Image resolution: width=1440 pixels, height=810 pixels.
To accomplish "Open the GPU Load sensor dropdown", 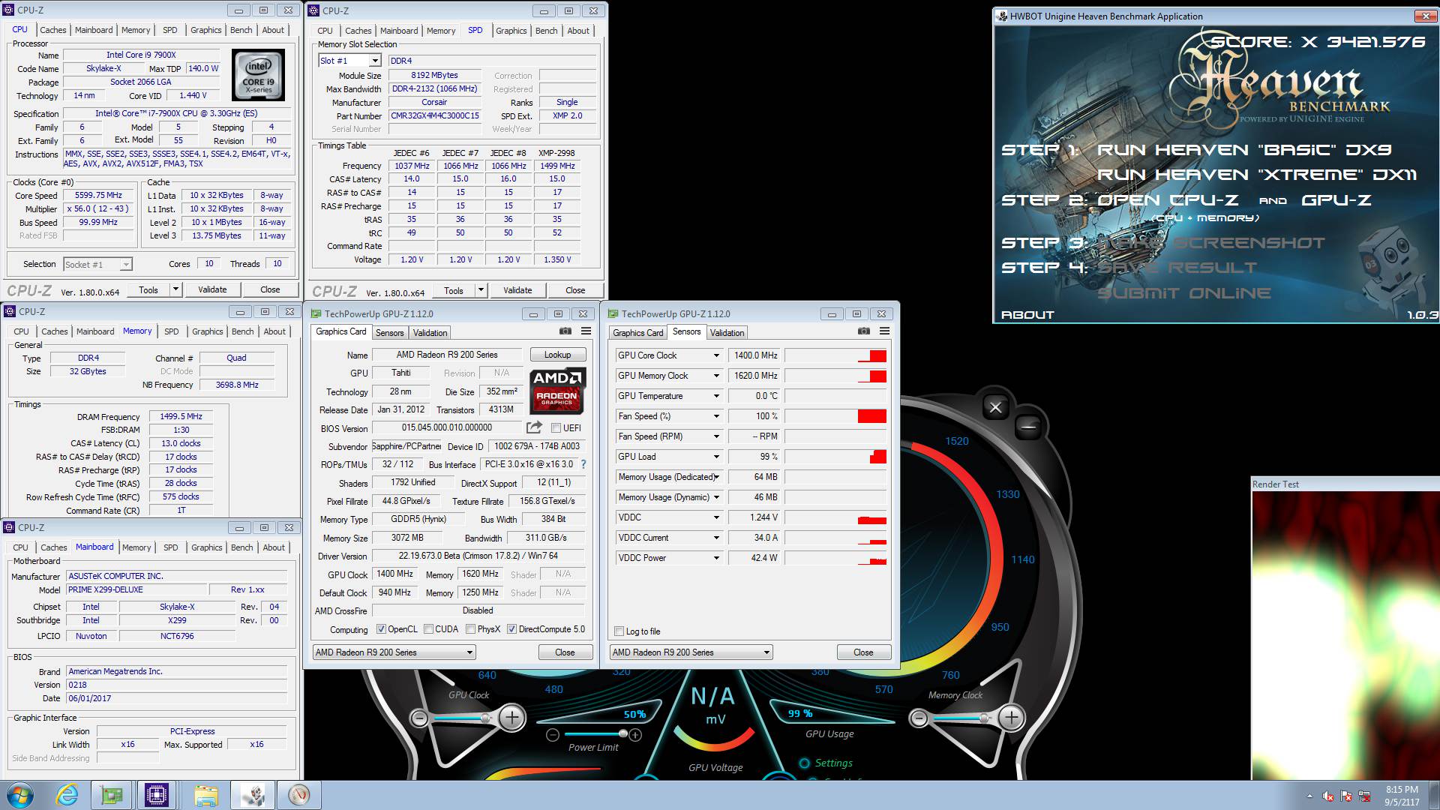I will (x=715, y=457).
